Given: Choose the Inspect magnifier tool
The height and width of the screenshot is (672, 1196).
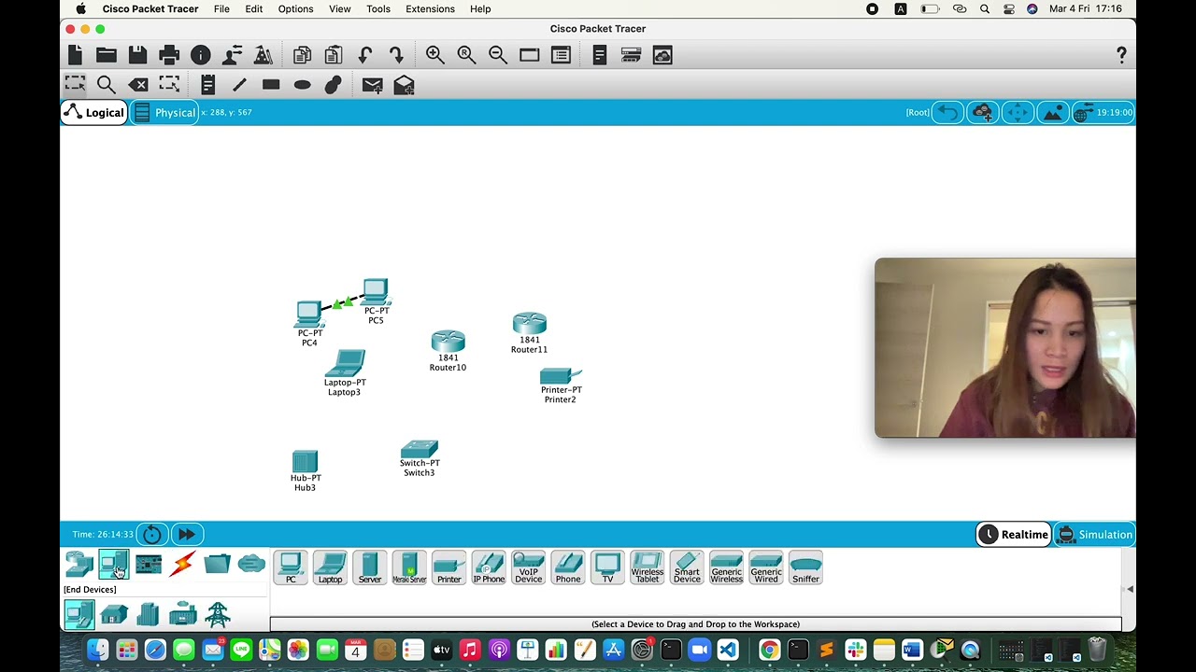Looking at the screenshot, I should 107,85.
